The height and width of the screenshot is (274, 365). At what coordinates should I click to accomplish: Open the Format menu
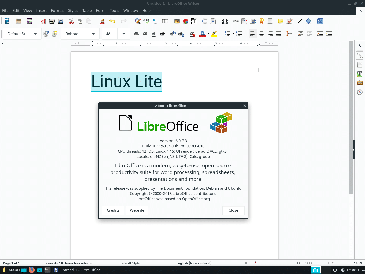point(57,10)
